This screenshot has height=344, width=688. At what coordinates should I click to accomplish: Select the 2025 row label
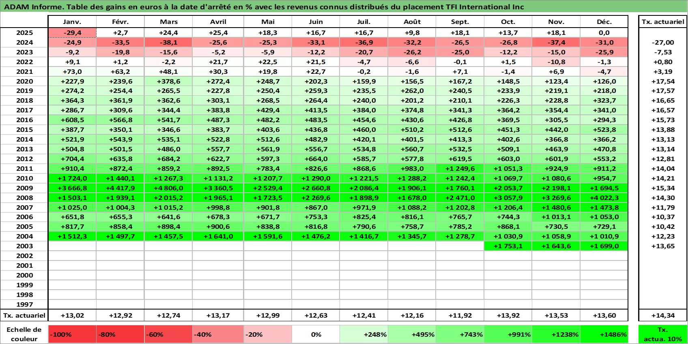24,33
